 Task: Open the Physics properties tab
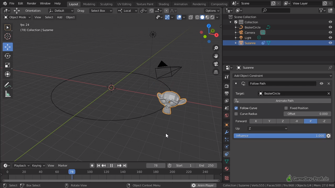227,146
